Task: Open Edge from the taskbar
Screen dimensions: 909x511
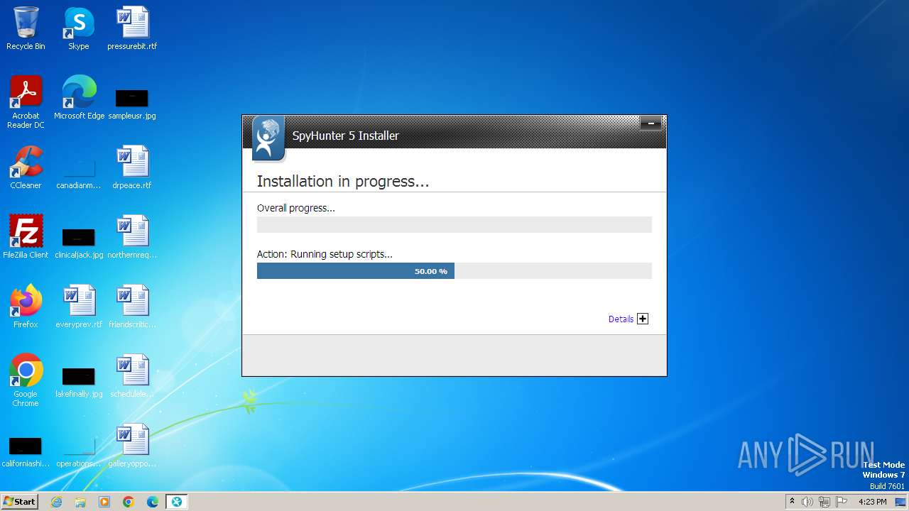Action: [153, 502]
